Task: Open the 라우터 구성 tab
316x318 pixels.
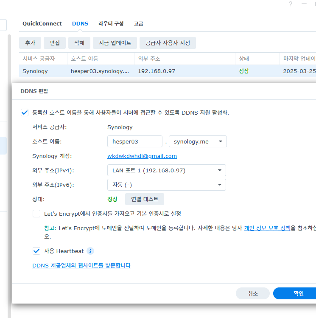Action: coord(111,23)
